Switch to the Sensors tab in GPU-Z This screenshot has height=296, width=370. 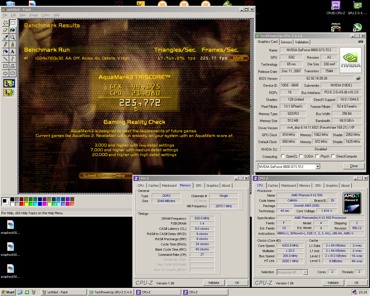pos(286,42)
